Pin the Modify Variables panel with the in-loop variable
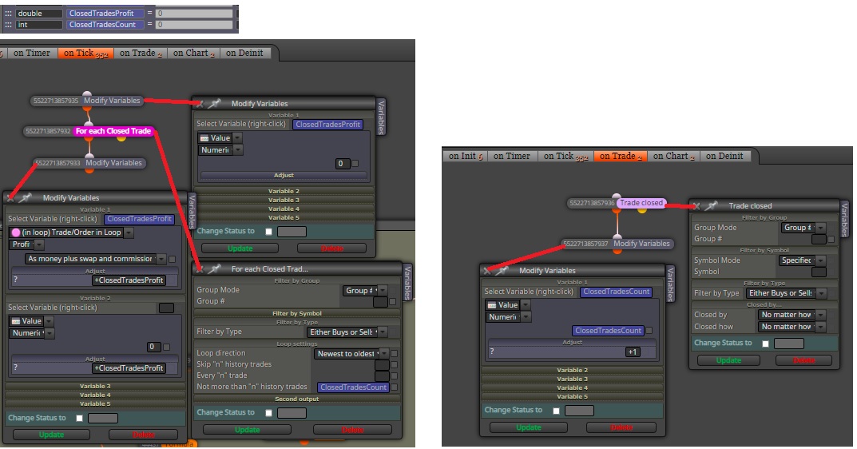This screenshot has height=449, width=857. [26, 197]
